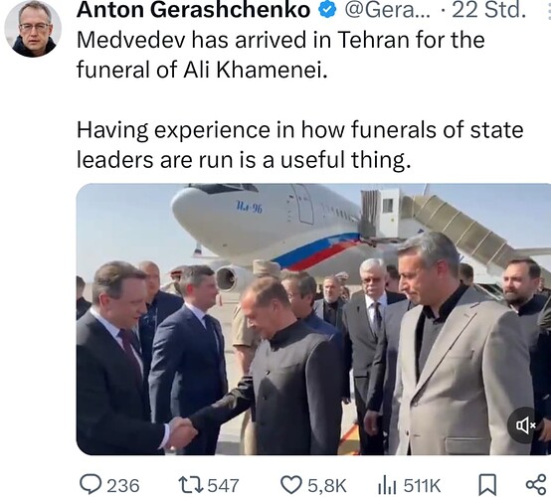Open the share icon
Viewport: 551px width, 497px height.
[536, 485]
